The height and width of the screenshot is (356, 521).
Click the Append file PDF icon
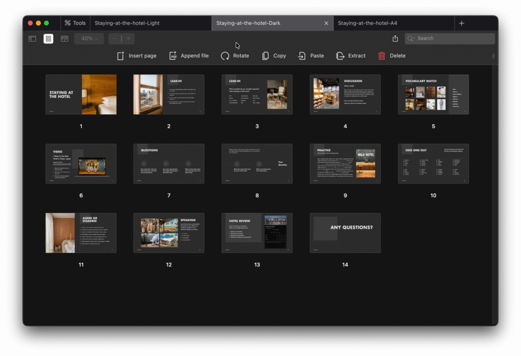click(x=173, y=56)
